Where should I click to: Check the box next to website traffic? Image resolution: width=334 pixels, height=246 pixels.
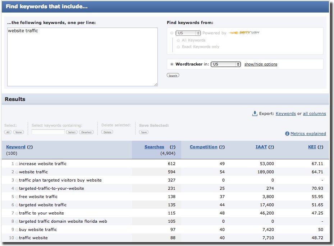click(16, 172)
